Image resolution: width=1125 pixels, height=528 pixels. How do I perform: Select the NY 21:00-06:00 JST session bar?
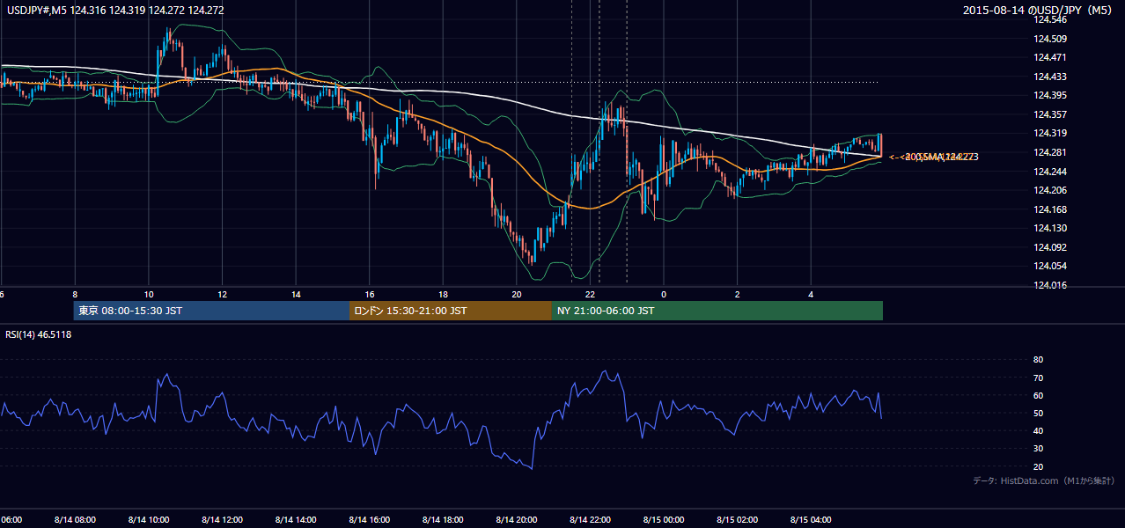pos(717,311)
